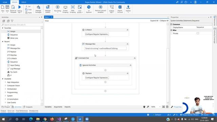
Task: Click the overview toggle icon
Action: tap(167, 107)
